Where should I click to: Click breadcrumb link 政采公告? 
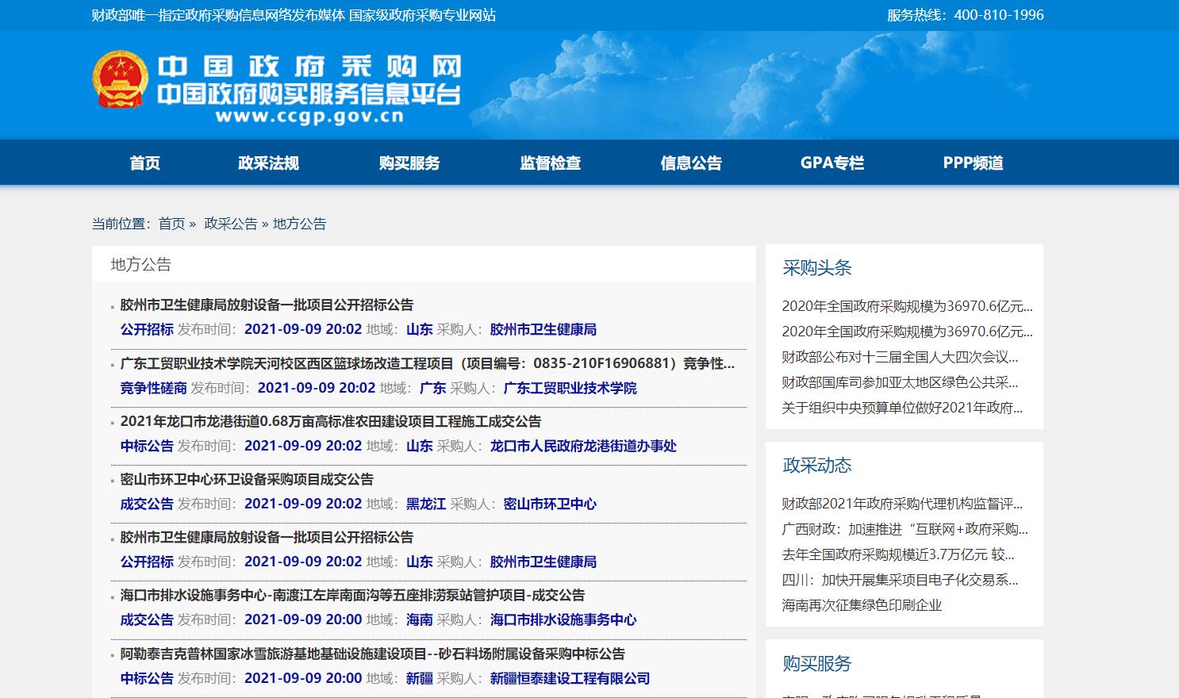point(231,224)
